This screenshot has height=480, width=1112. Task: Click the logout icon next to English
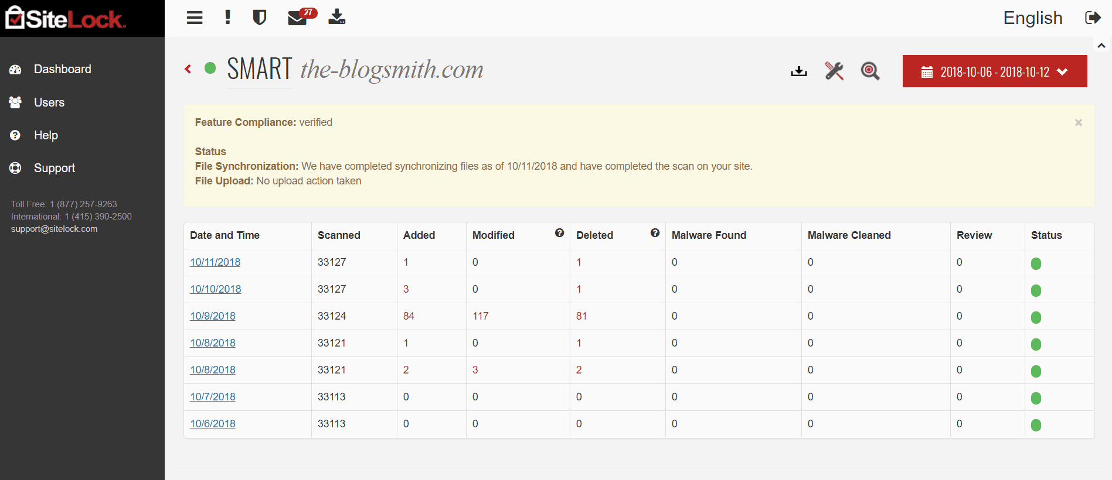[1093, 18]
